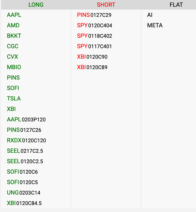The height and width of the screenshot is (212, 196).
Task: Select the MBIO ticker
Action: pos(14,67)
